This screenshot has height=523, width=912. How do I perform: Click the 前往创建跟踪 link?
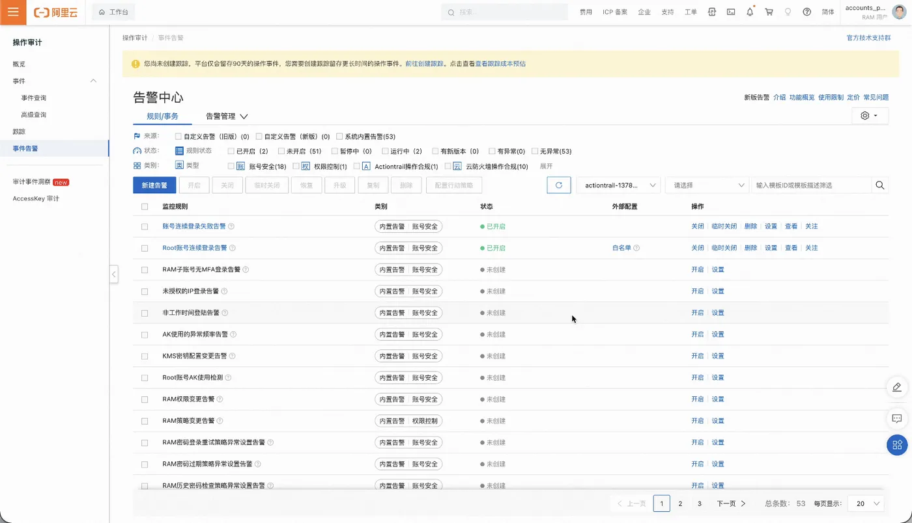(x=424, y=64)
